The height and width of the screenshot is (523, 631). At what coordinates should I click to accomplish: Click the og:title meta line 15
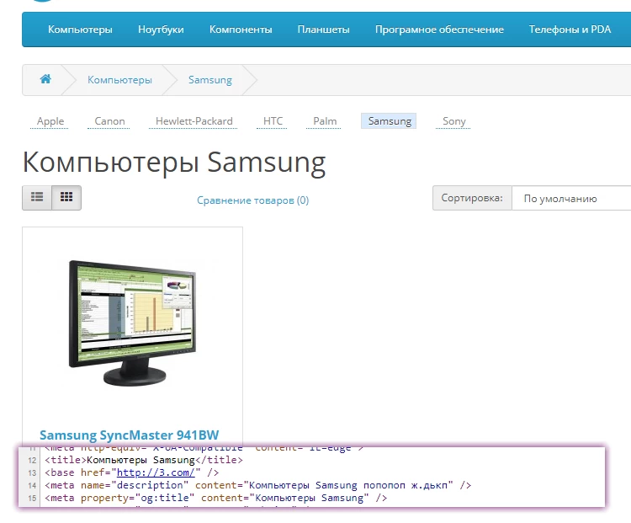(x=215, y=498)
